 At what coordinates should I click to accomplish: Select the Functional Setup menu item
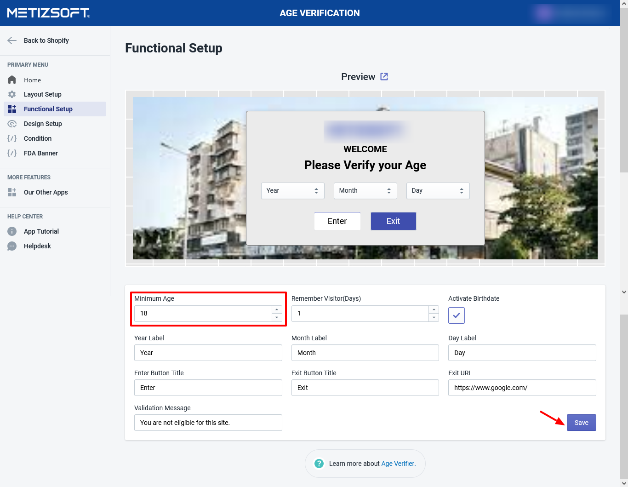48,109
